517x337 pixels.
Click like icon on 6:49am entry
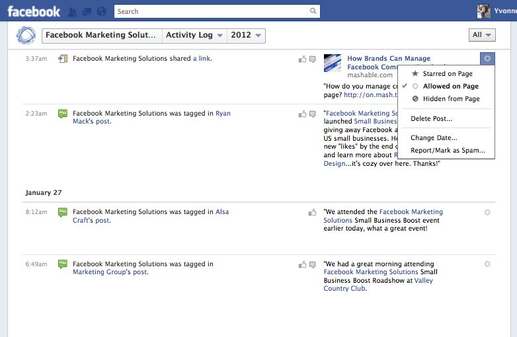point(302,264)
